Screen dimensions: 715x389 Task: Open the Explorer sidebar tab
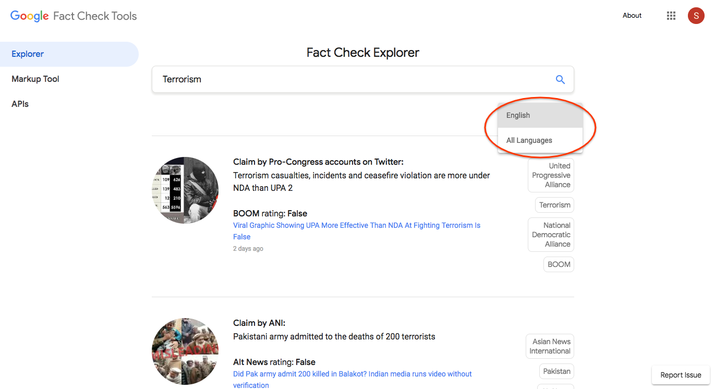28,54
